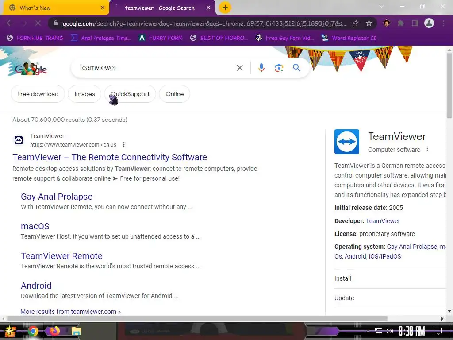453x340 pixels.
Task: Click the share page icon in address bar
Action: click(355, 23)
